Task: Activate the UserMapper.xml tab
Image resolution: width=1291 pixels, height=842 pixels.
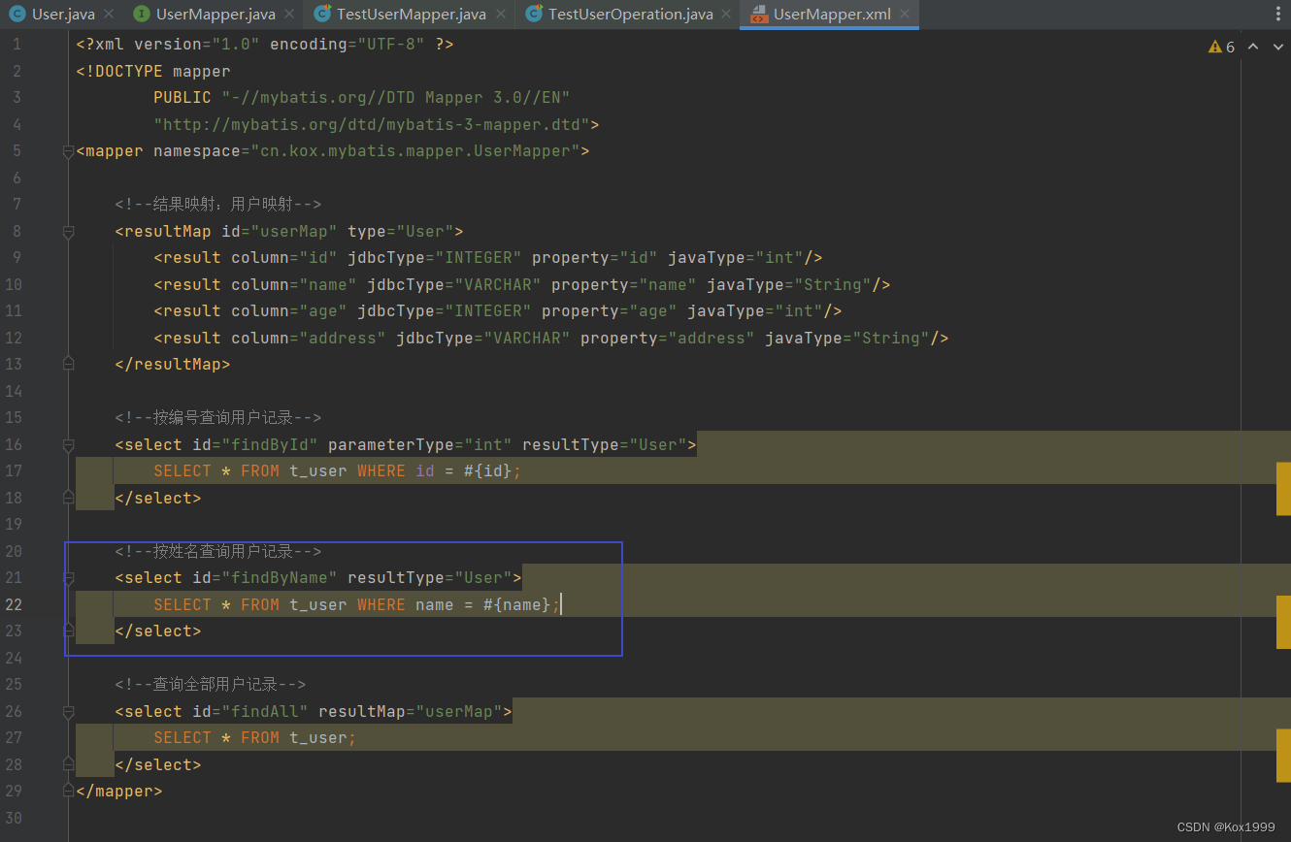Action: point(832,15)
